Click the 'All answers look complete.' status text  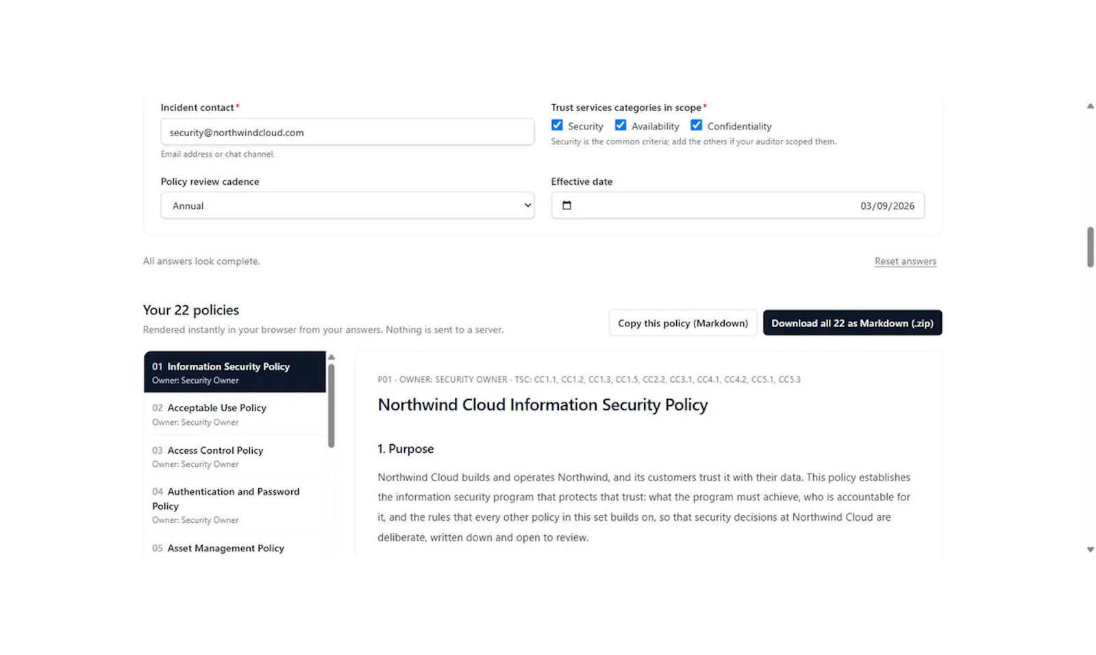click(x=201, y=261)
